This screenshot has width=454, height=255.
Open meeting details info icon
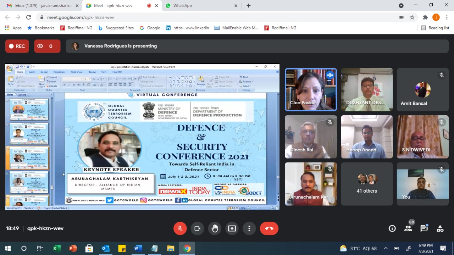pyautogui.click(x=392, y=229)
